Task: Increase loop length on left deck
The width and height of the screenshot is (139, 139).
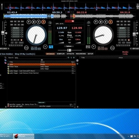Action: 18,40
